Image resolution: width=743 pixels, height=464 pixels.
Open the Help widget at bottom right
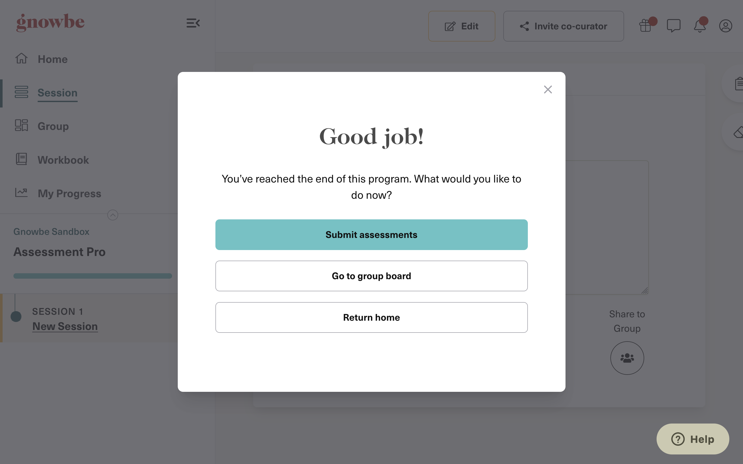pos(693,439)
